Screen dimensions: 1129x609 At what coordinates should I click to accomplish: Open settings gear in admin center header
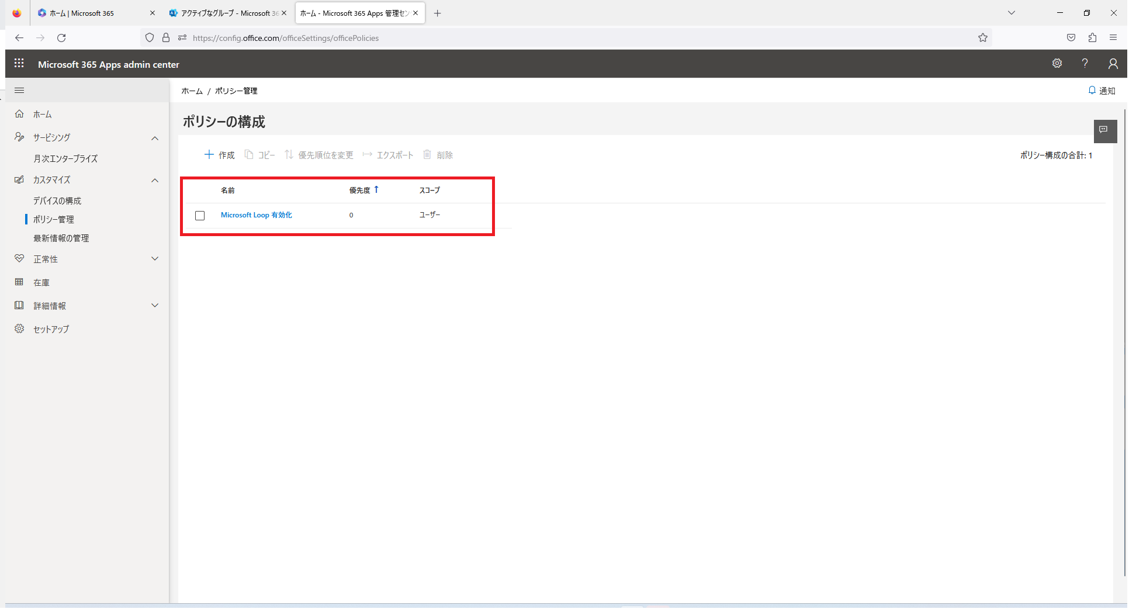click(x=1057, y=63)
